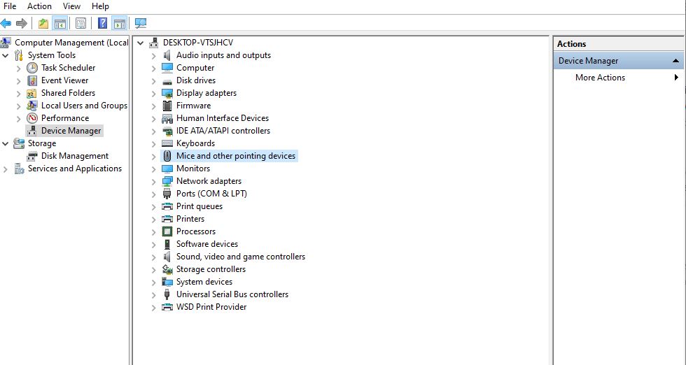Viewport: 686px width, 365px height.
Task: Collapse the System Tools tree node
Action: 6,55
